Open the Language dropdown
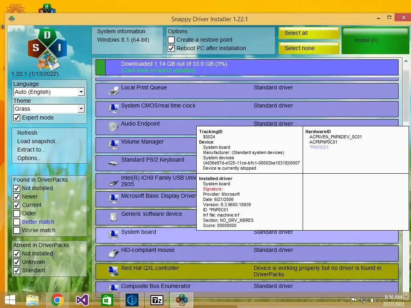 tap(49, 92)
